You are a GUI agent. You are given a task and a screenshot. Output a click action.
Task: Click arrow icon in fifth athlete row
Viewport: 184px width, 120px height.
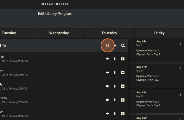coord(107,114)
